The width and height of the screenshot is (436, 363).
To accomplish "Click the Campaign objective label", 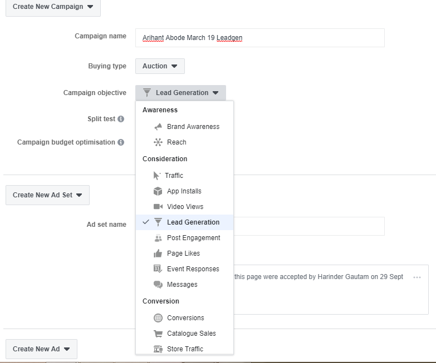I will click(95, 93).
